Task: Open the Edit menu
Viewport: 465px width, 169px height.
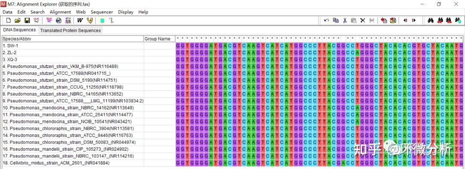Action: [22, 12]
